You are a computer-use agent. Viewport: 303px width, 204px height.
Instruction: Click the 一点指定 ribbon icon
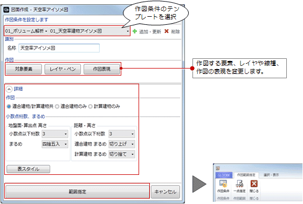click(x=239, y=186)
